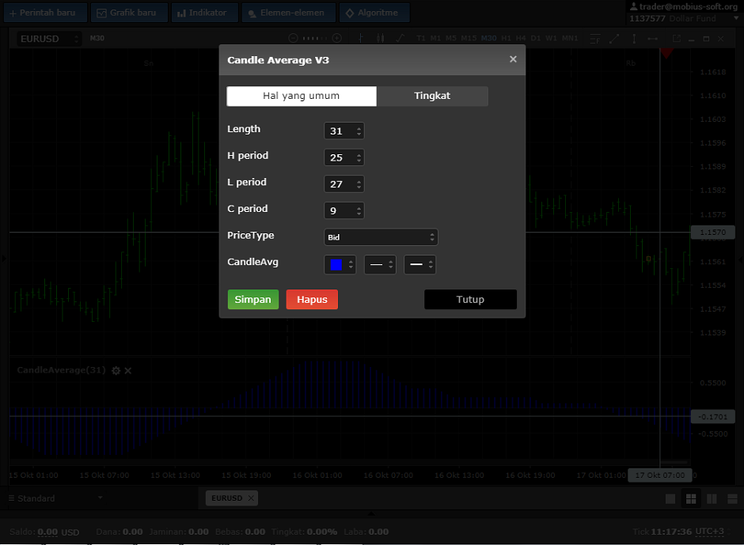The width and height of the screenshot is (744, 545).
Task: Click the green Simpan button
Action: pyautogui.click(x=252, y=299)
